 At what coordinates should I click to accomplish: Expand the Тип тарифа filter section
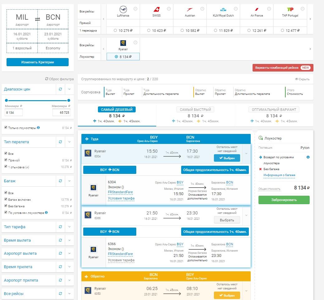[x=70, y=227]
